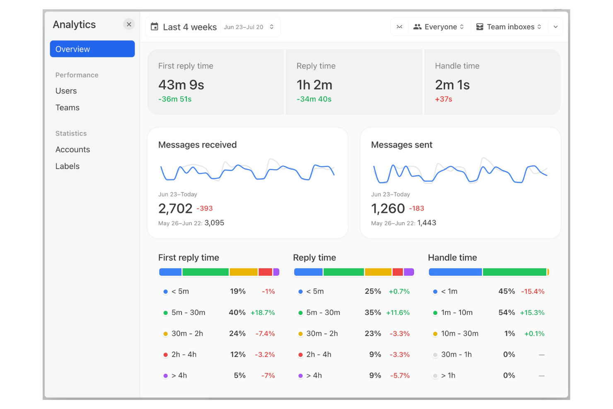Click the blue dot for under 5m first reply
Image resolution: width=613 pixels, height=409 pixels.
(x=165, y=292)
